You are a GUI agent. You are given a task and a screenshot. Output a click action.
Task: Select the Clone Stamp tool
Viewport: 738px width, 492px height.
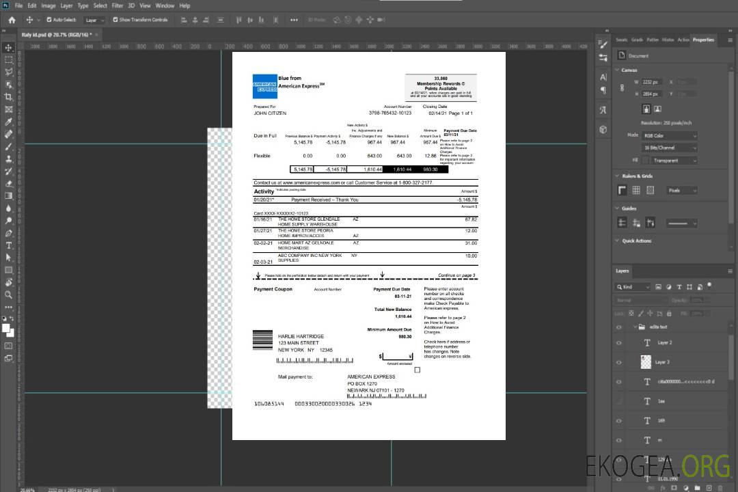[8, 159]
